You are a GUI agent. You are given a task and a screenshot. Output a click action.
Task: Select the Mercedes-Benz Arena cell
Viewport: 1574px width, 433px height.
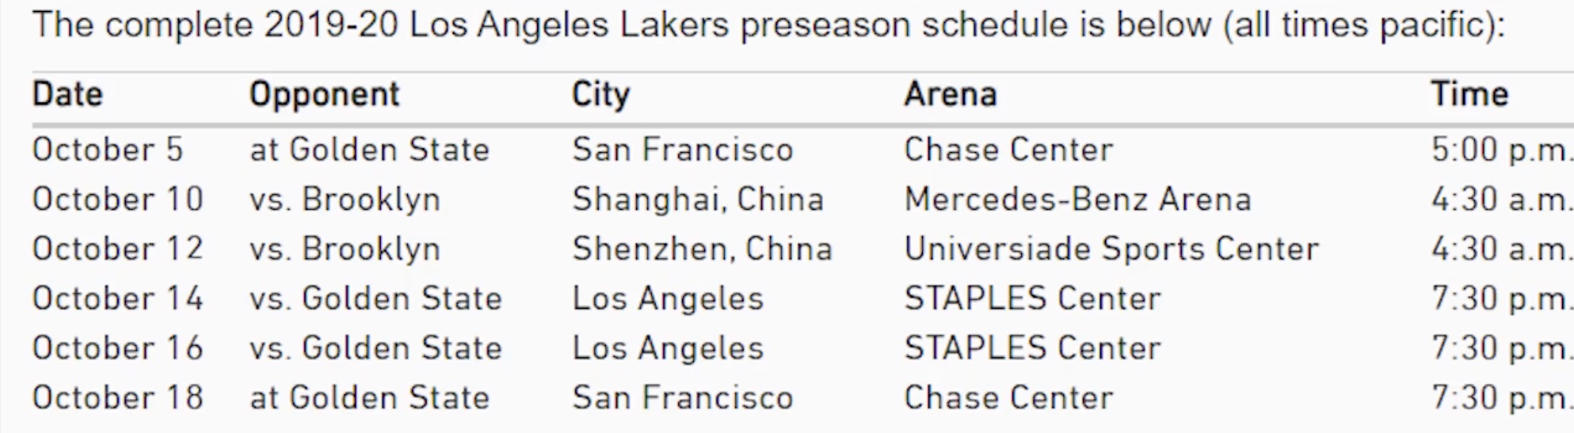click(x=1078, y=199)
